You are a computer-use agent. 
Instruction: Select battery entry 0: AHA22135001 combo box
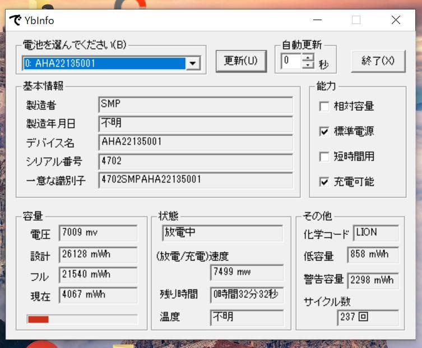[104, 63]
